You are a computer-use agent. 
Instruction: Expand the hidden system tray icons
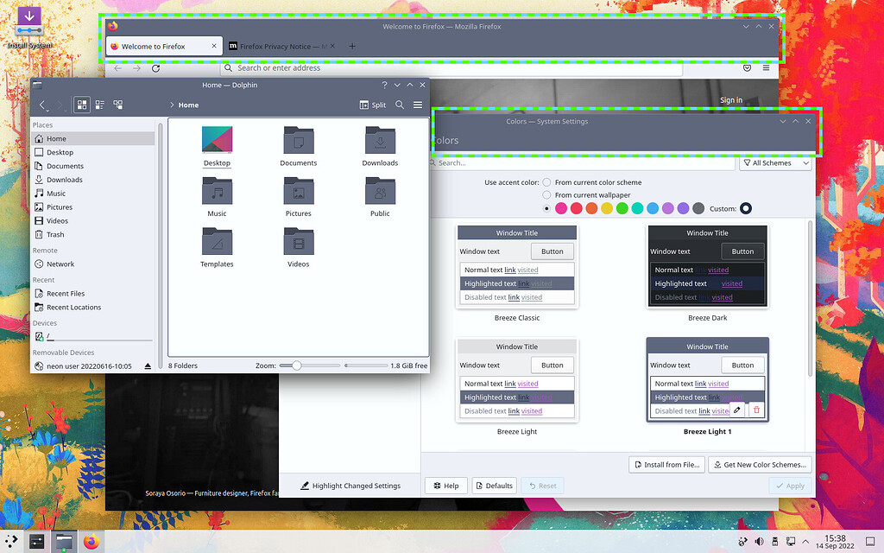pos(806,542)
